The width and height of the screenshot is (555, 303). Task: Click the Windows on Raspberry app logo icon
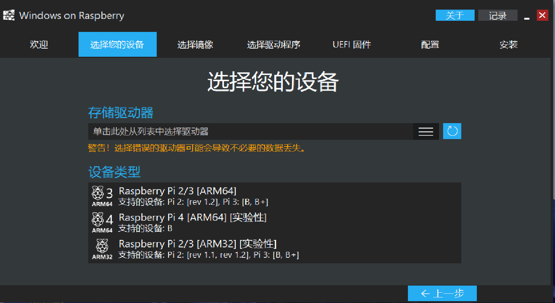point(9,15)
